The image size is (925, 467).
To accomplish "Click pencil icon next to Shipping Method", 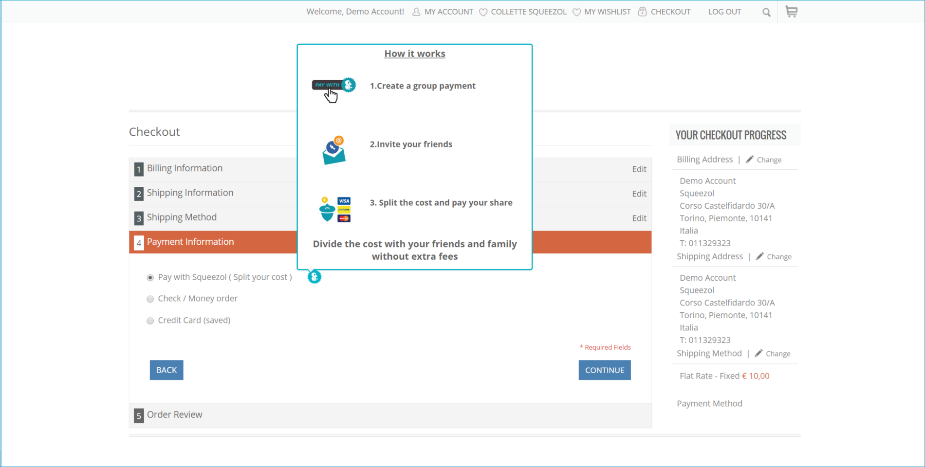I will (x=758, y=353).
